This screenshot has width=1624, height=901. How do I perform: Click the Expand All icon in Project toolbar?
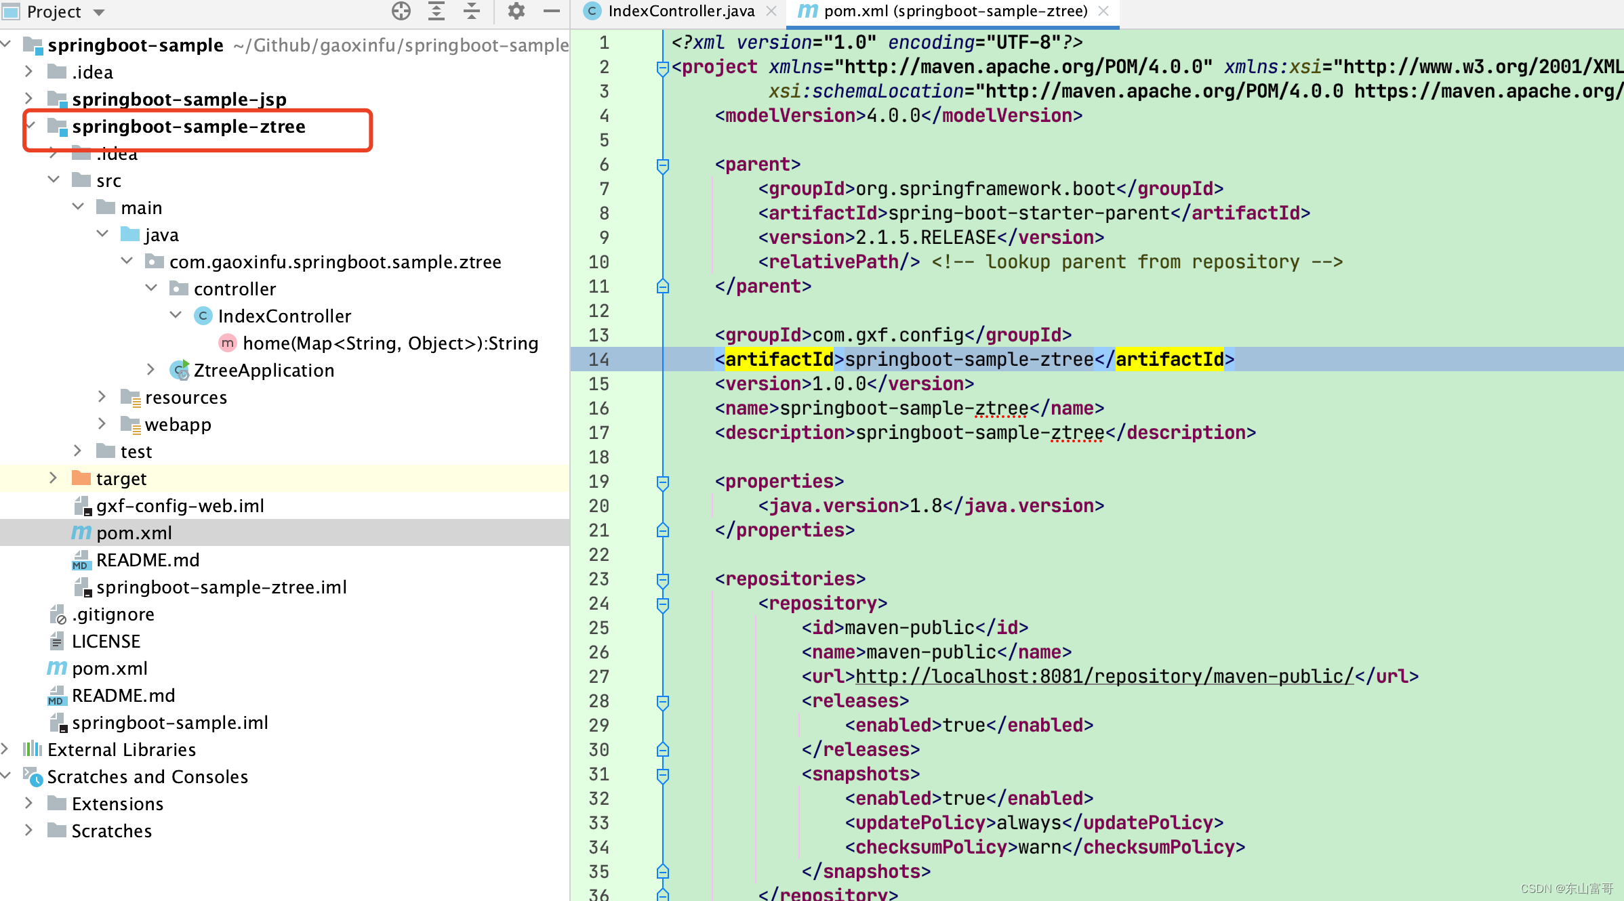pos(437,12)
